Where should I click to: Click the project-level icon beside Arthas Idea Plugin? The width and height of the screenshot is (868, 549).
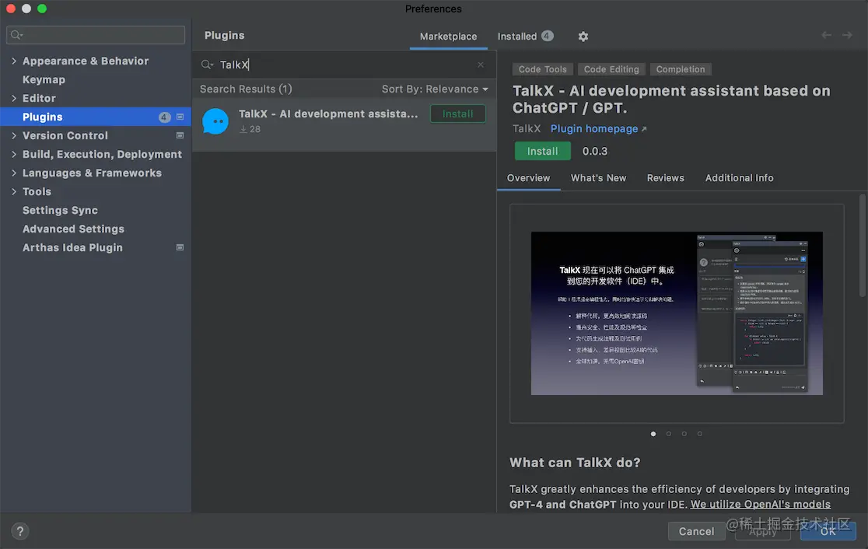pos(180,247)
